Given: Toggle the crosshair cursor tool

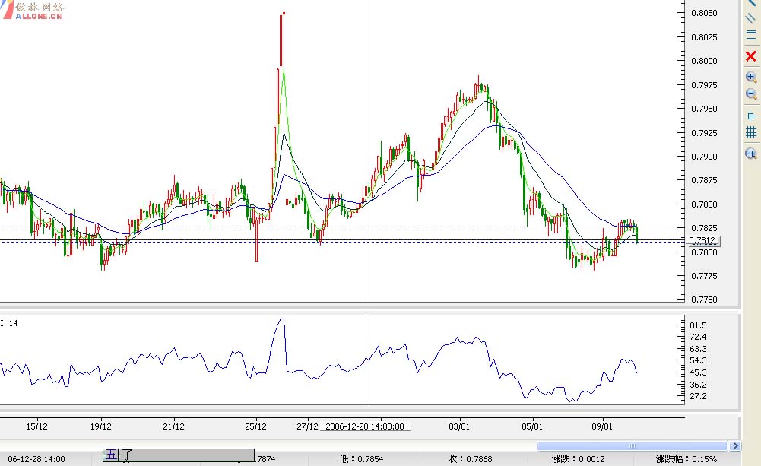Looking at the screenshot, I should click(751, 116).
